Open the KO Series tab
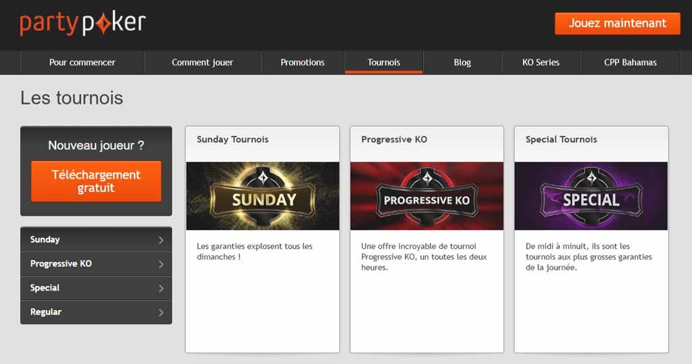Image resolution: width=692 pixels, height=364 pixels. click(x=541, y=63)
